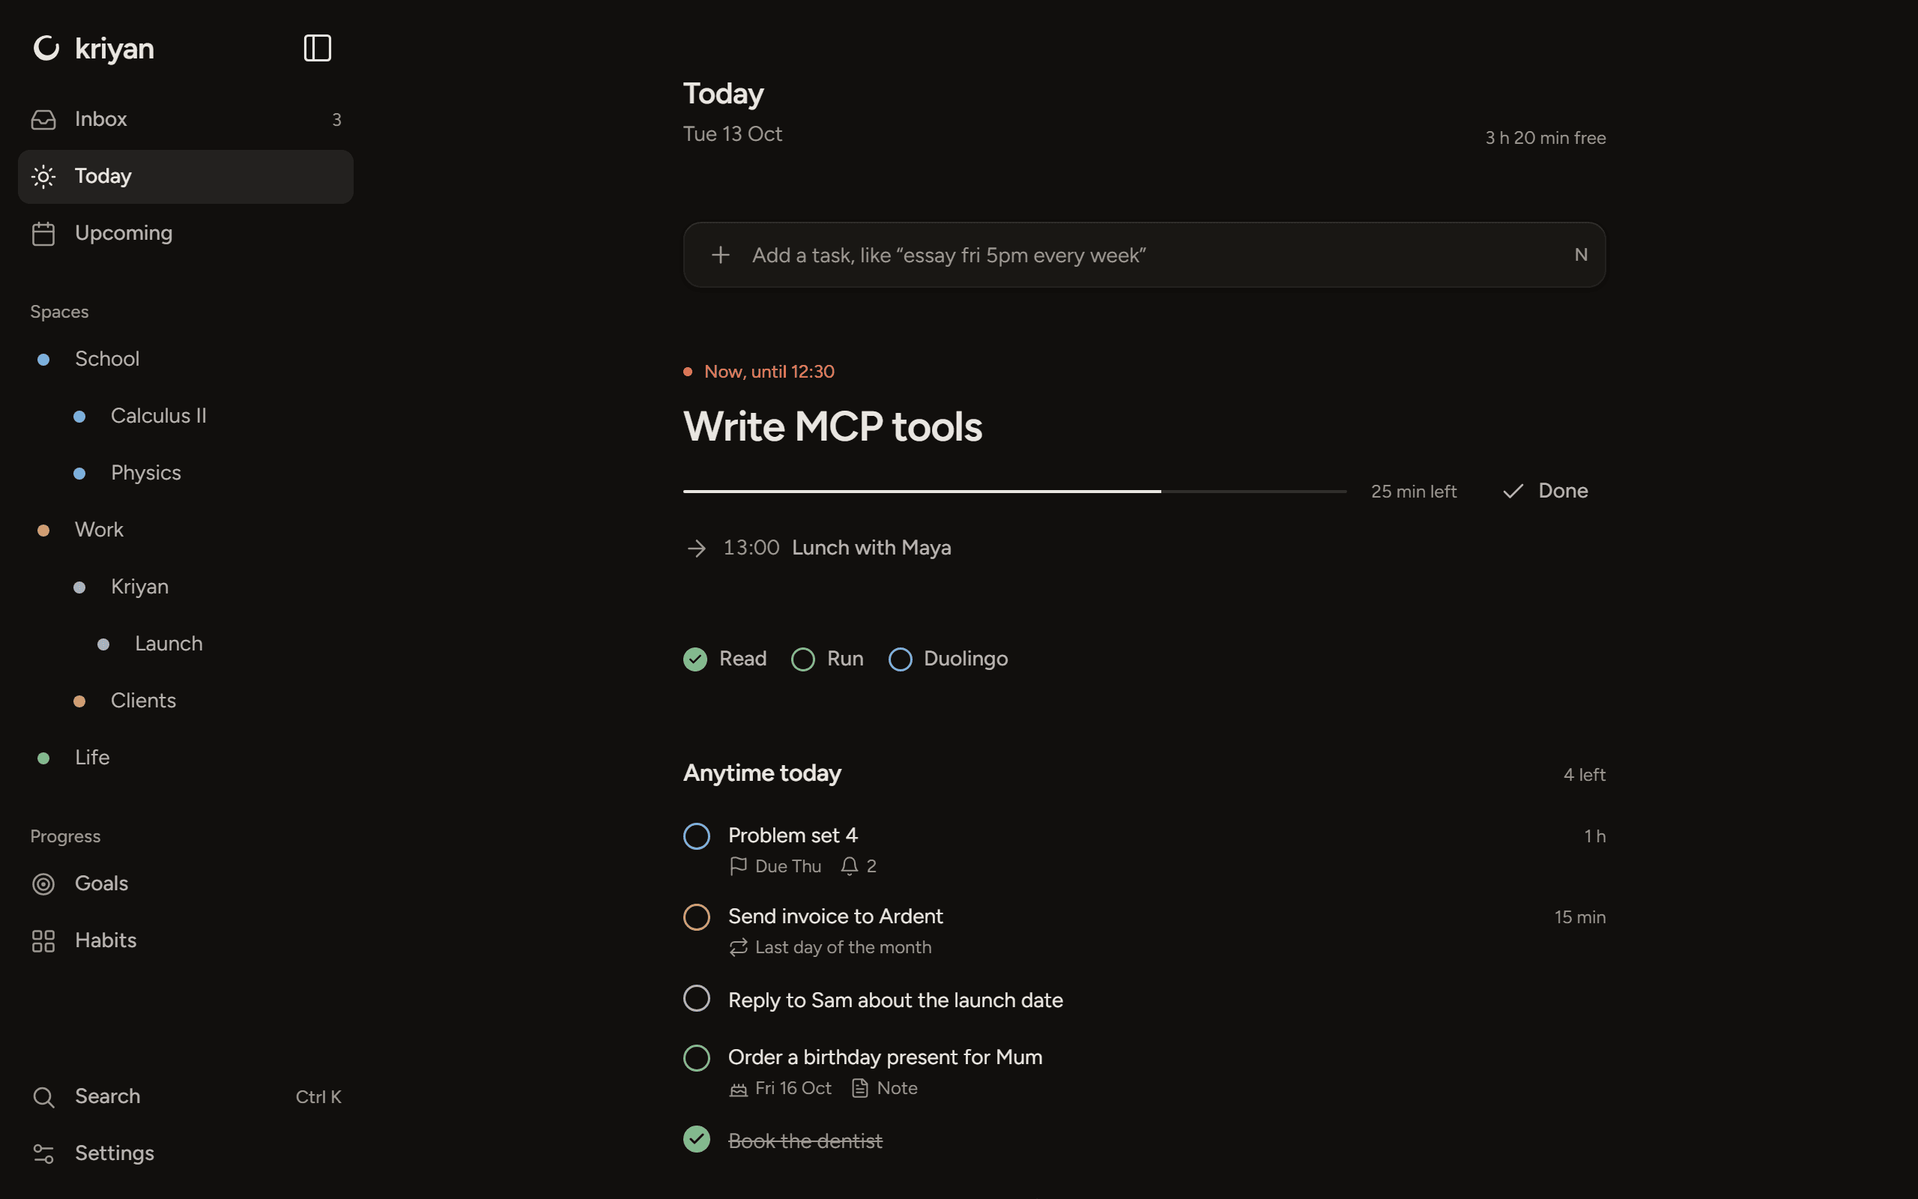Viewport: 1918px width, 1199px height.
Task: Open Settings via the sliders icon
Action: [x=43, y=1154]
